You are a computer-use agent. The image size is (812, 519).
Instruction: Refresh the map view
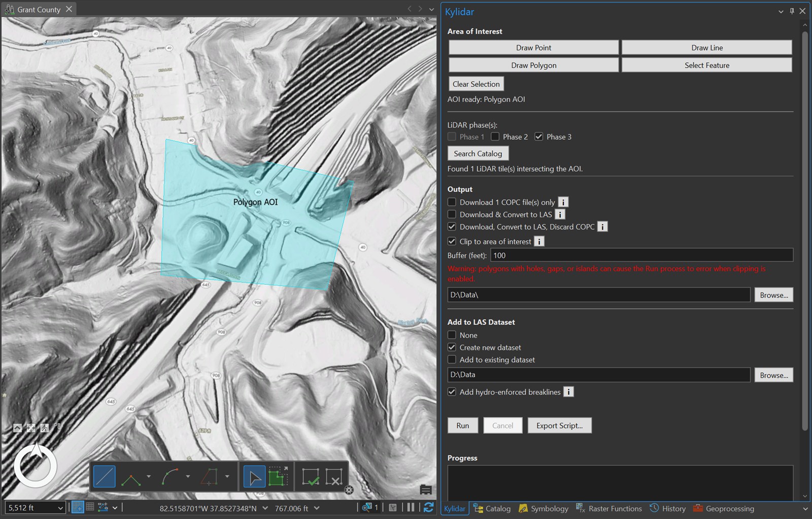pyautogui.click(x=428, y=507)
